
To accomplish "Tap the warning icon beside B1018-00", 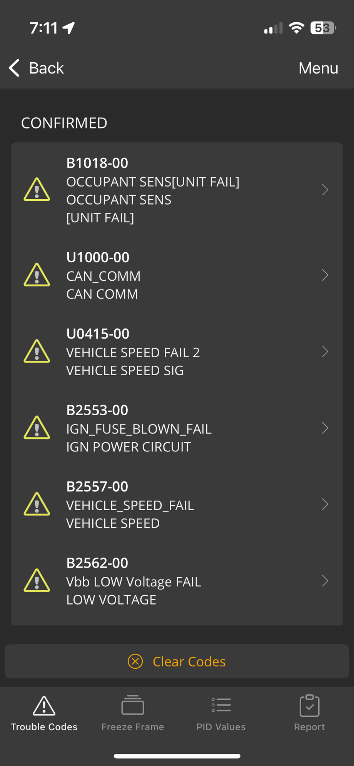I will [x=37, y=190].
